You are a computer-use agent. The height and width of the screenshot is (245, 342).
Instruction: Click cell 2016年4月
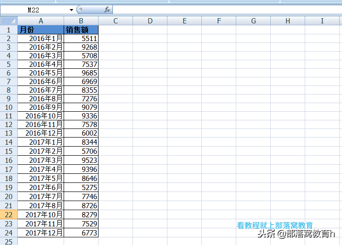tap(41, 64)
